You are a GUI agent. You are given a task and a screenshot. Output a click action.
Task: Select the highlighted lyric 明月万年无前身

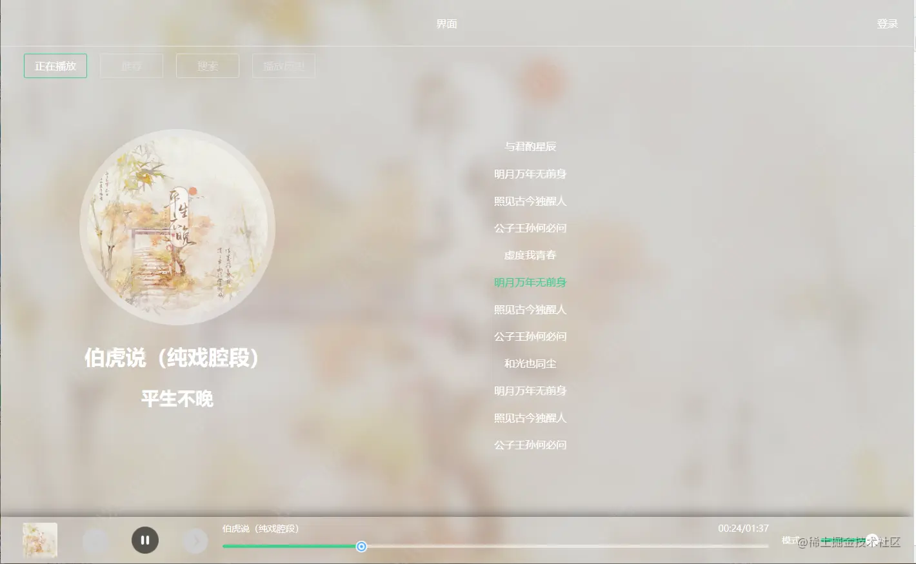coord(530,282)
